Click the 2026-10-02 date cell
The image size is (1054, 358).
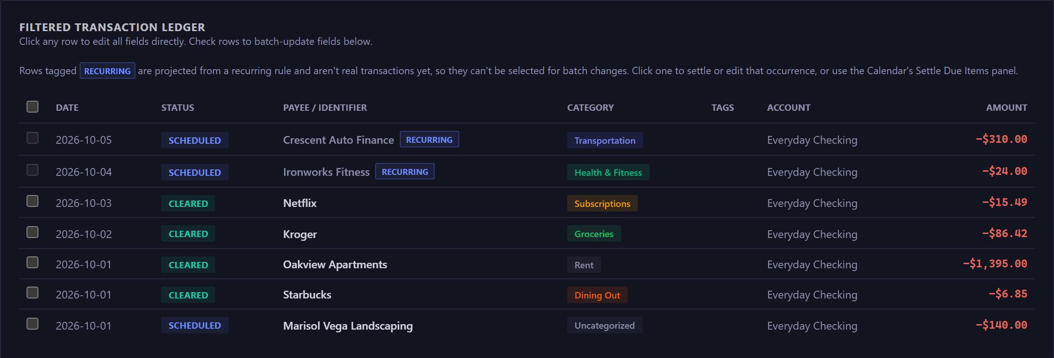point(84,234)
